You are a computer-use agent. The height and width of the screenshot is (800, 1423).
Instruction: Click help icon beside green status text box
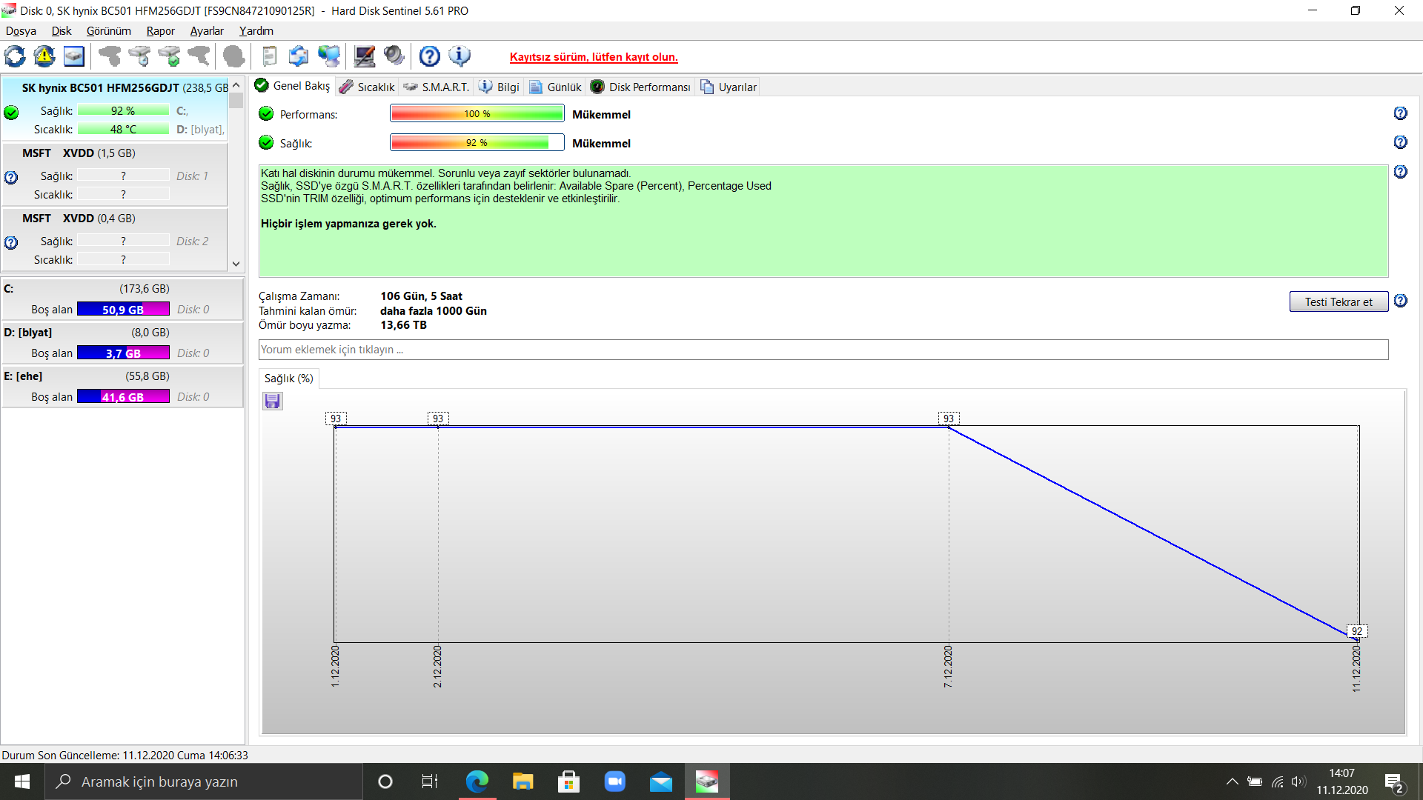(x=1400, y=172)
